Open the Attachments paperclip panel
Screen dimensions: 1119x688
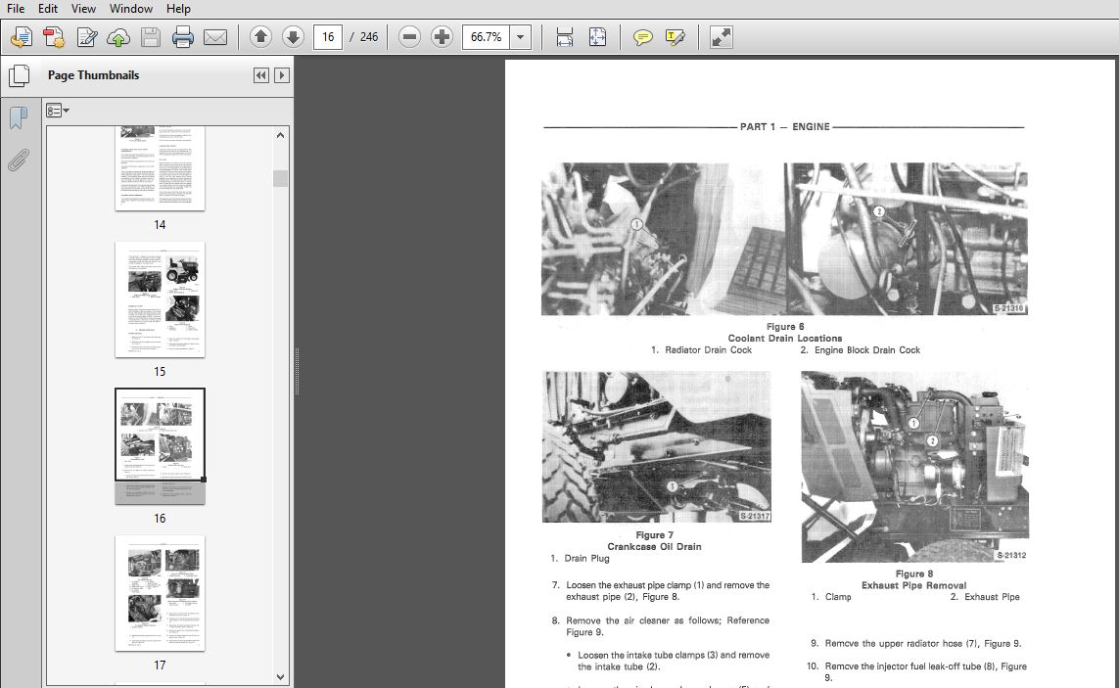pos(19,160)
